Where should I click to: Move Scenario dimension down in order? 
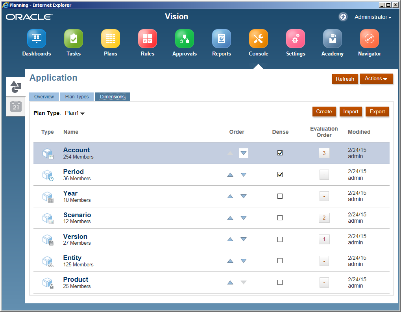click(x=244, y=218)
